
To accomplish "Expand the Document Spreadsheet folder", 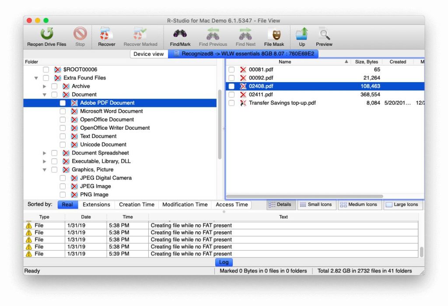I will pos(44,153).
